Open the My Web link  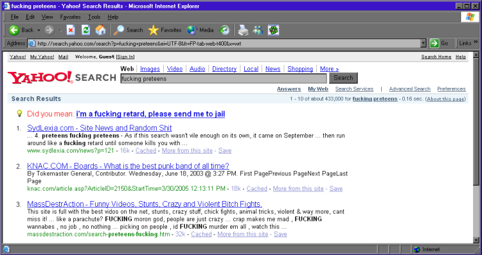[x=318, y=89]
